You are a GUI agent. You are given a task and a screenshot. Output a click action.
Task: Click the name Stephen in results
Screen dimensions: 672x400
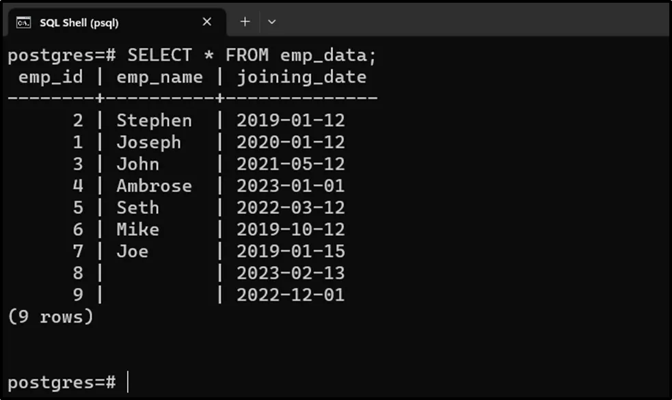[154, 121]
